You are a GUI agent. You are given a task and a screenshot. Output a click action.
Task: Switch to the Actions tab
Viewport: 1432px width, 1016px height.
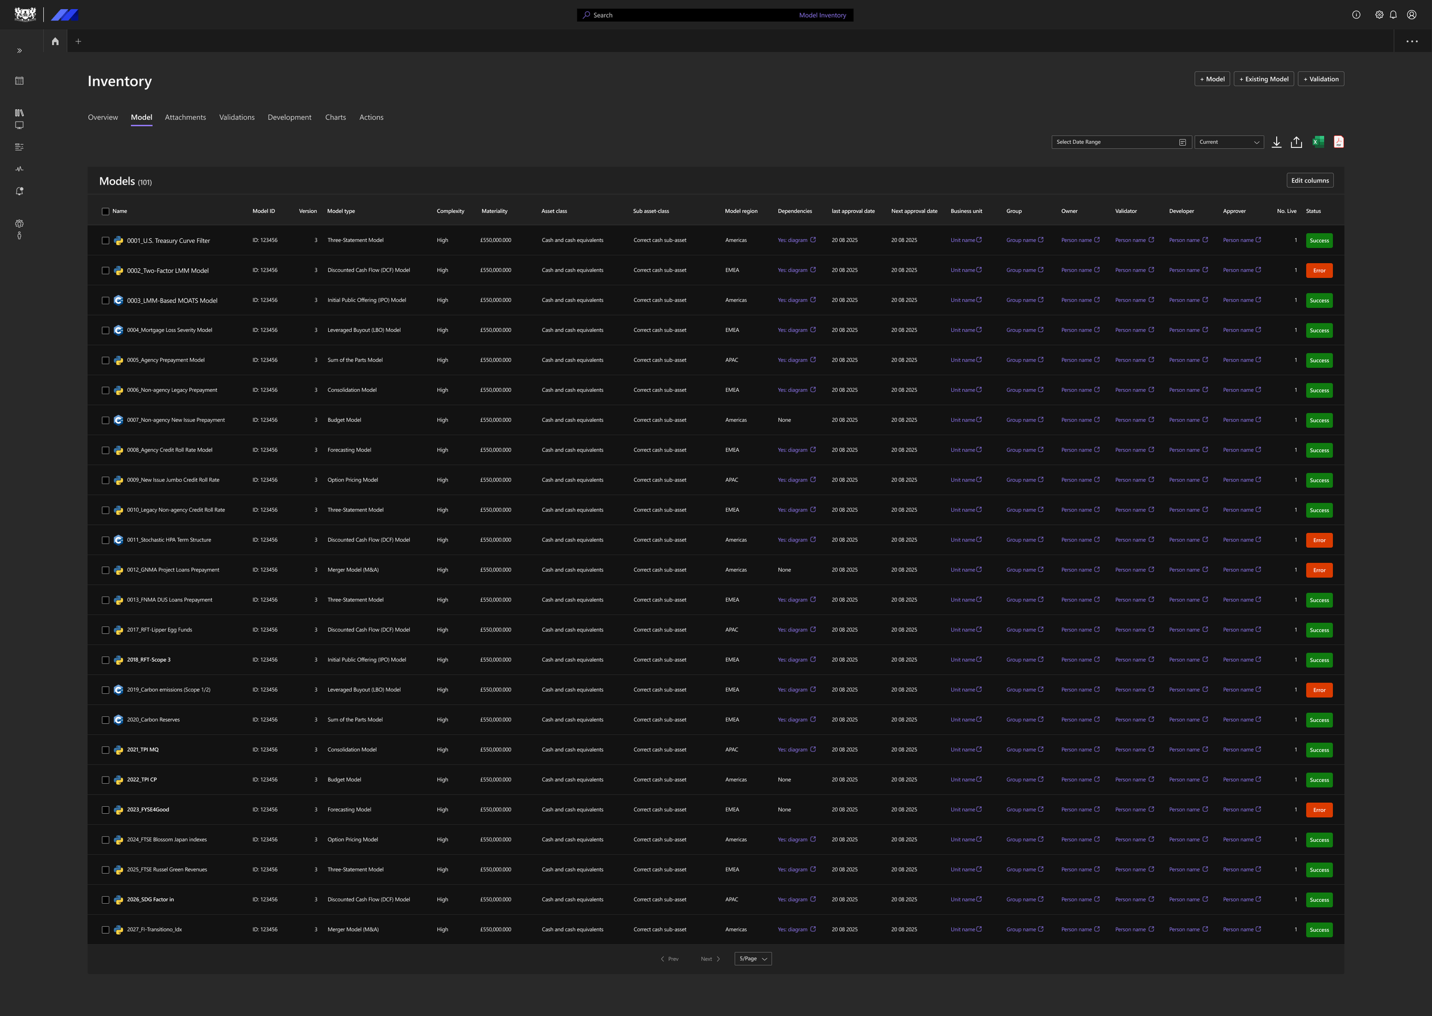point(371,117)
